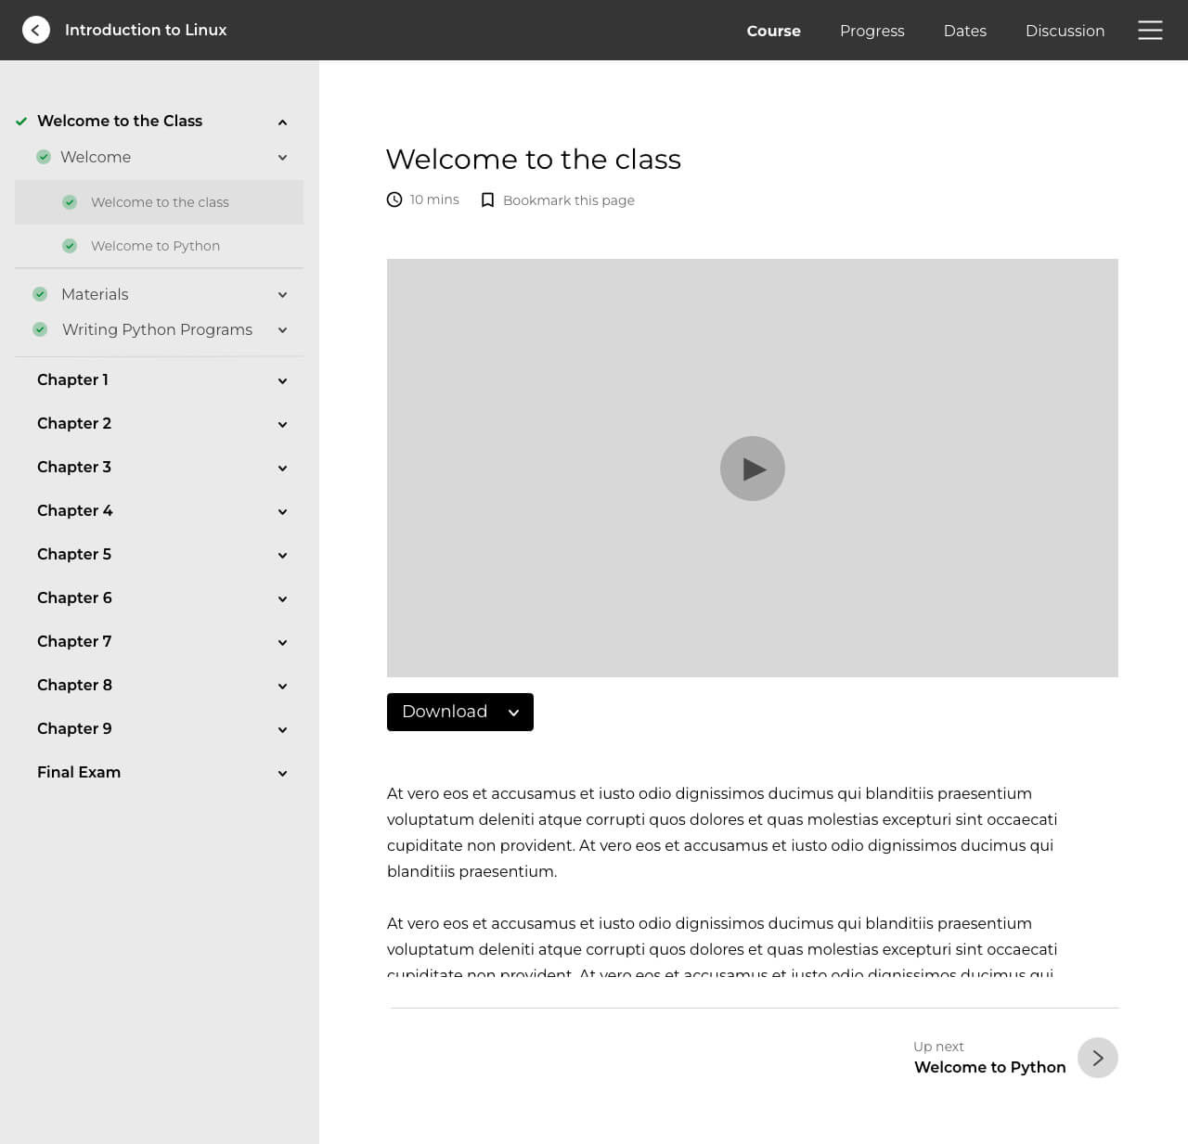Toggle the Welcome subsection chevron
This screenshot has height=1144, width=1188.
tap(282, 158)
